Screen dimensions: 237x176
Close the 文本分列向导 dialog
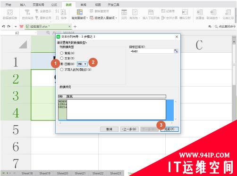pyautogui.click(x=177, y=37)
